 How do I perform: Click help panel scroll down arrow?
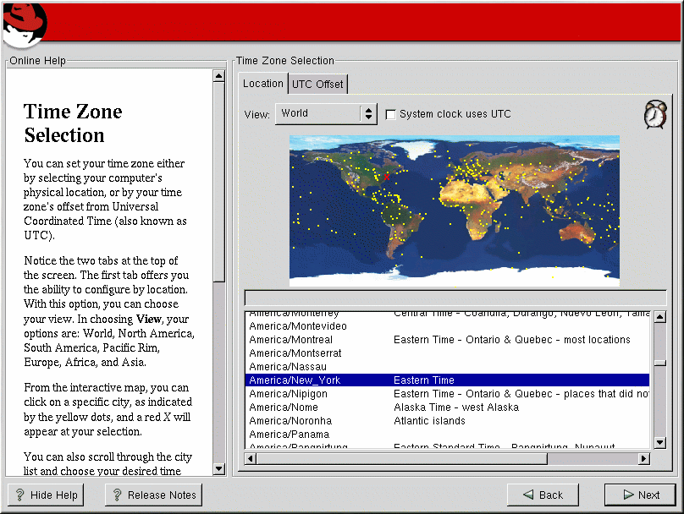tap(219, 468)
